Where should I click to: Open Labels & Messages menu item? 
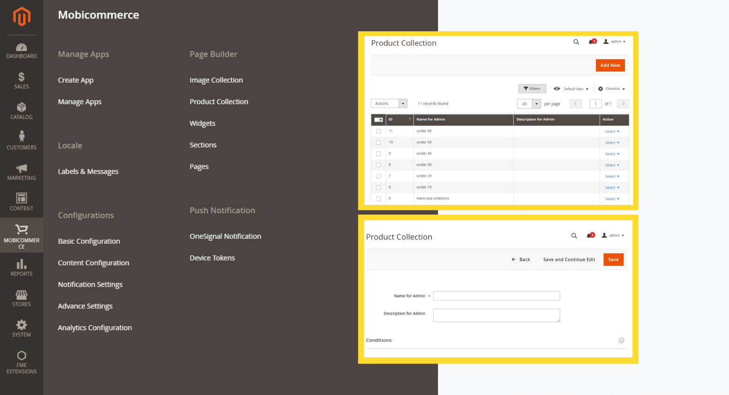point(88,171)
